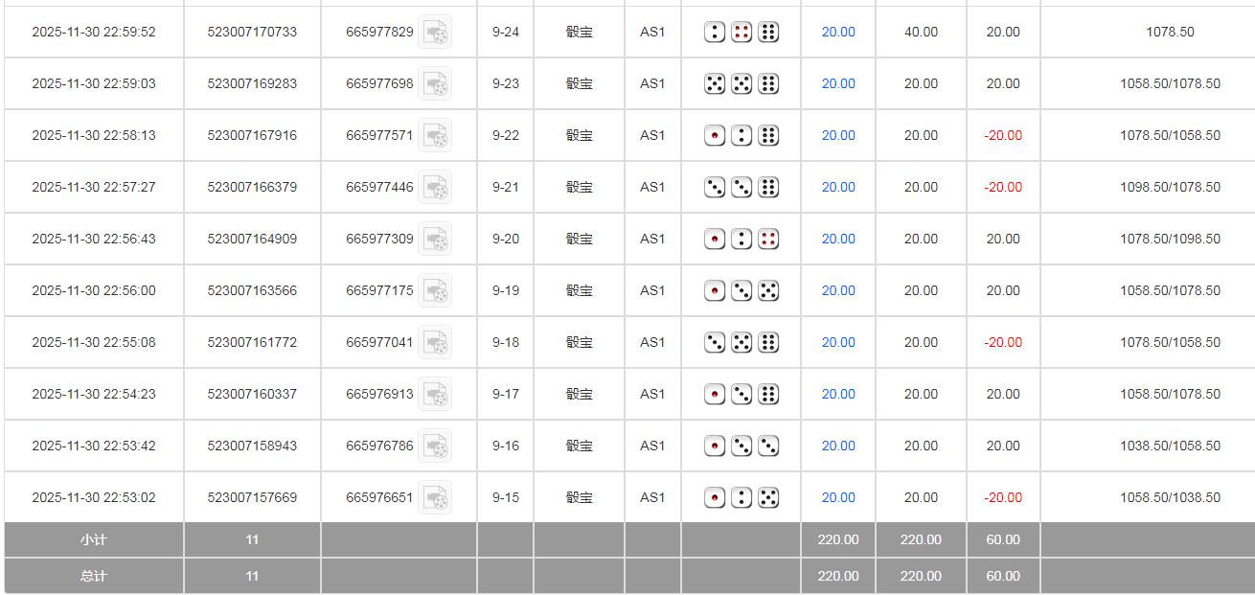The image size is (1255, 595).
Task: View replay video for round 665976786
Action: (435, 446)
